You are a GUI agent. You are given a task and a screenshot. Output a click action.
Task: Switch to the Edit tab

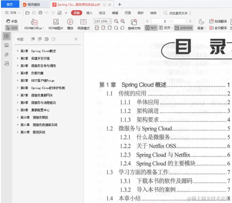tap(115, 13)
